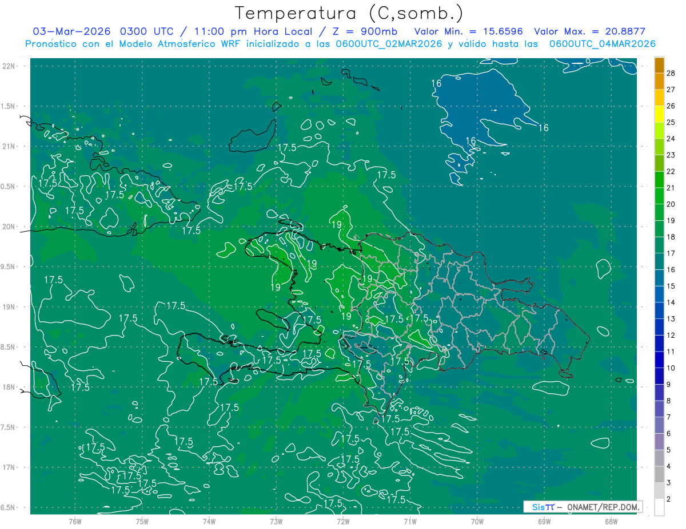The width and height of the screenshot is (686, 529).
Task: Click the 18N latitude axis label
Action: (x=9, y=387)
